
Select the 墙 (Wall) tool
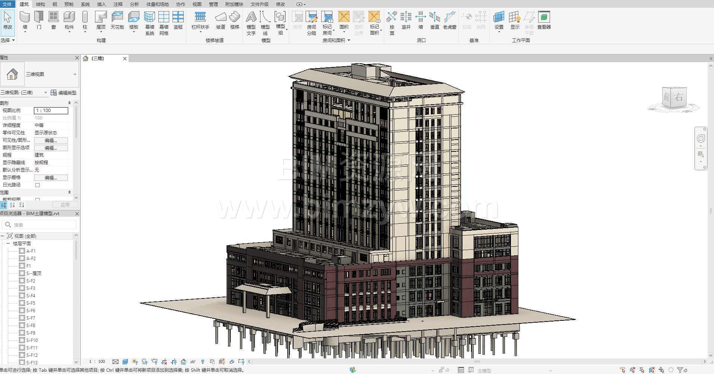point(25,20)
